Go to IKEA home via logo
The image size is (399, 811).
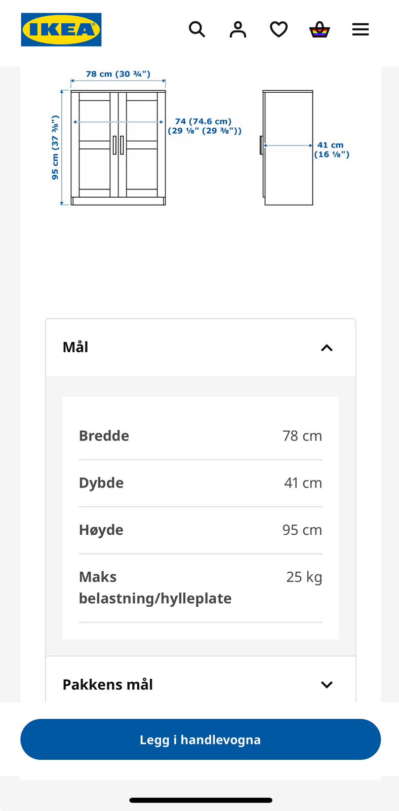(61, 29)
